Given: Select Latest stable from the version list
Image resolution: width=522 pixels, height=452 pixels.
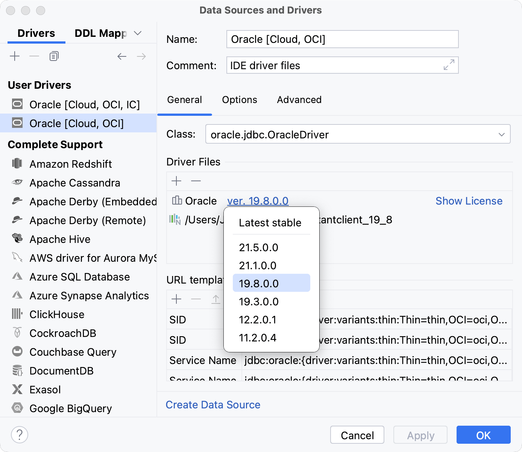Looking at the screenshot, I should click(x=270, y=223).
